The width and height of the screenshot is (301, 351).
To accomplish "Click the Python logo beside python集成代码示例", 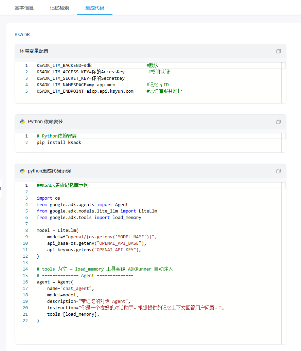I will coord(22,171).
